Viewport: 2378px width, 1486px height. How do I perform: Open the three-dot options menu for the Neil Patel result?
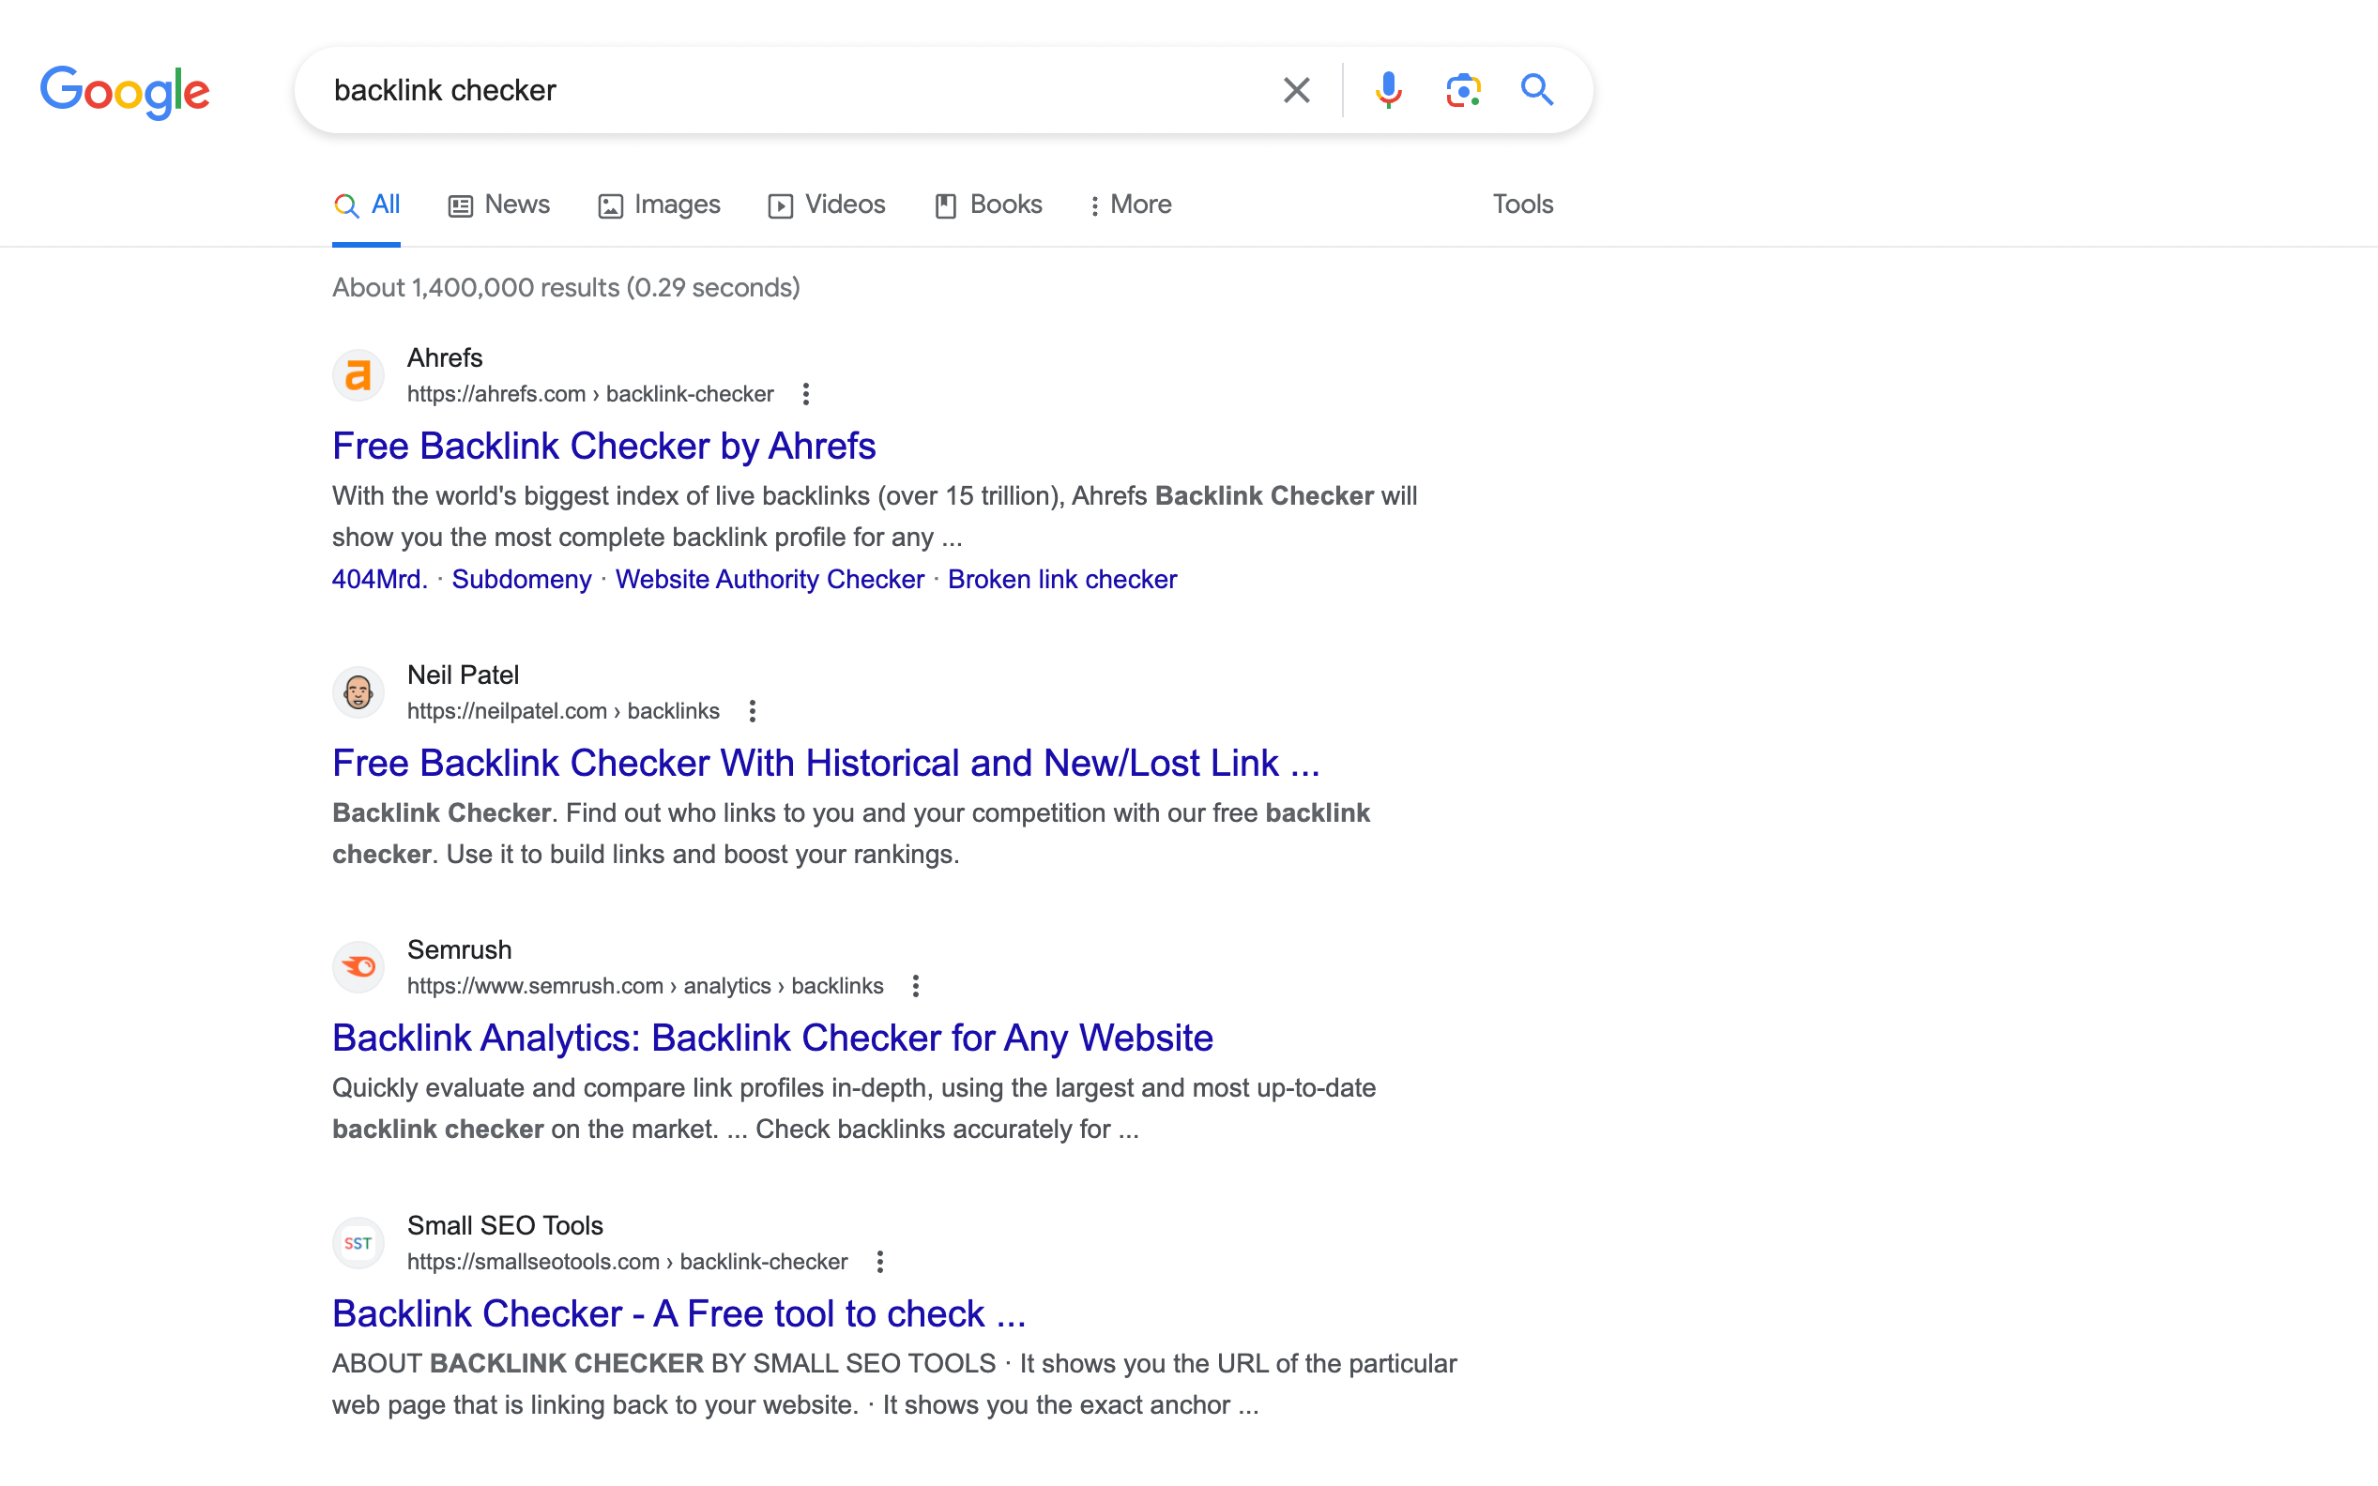pyautogui.click(x=752, y=711)
